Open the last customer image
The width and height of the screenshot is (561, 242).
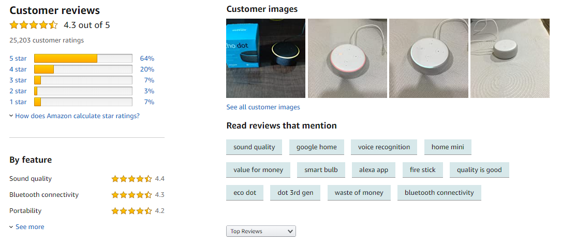point(510,59)
